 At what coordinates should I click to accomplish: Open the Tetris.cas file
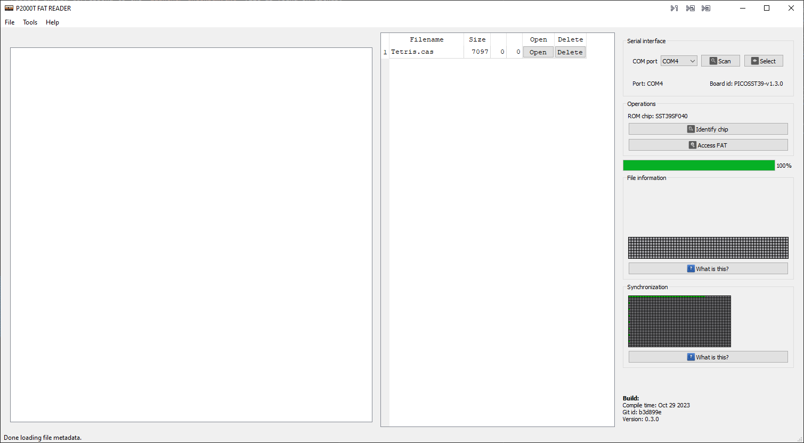538,52
